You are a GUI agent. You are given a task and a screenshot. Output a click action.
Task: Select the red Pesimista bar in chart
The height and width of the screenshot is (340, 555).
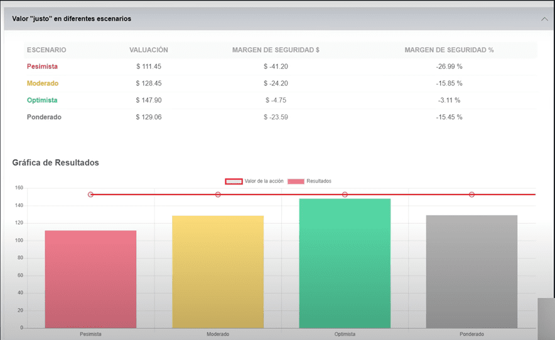[x=90, y=279]
